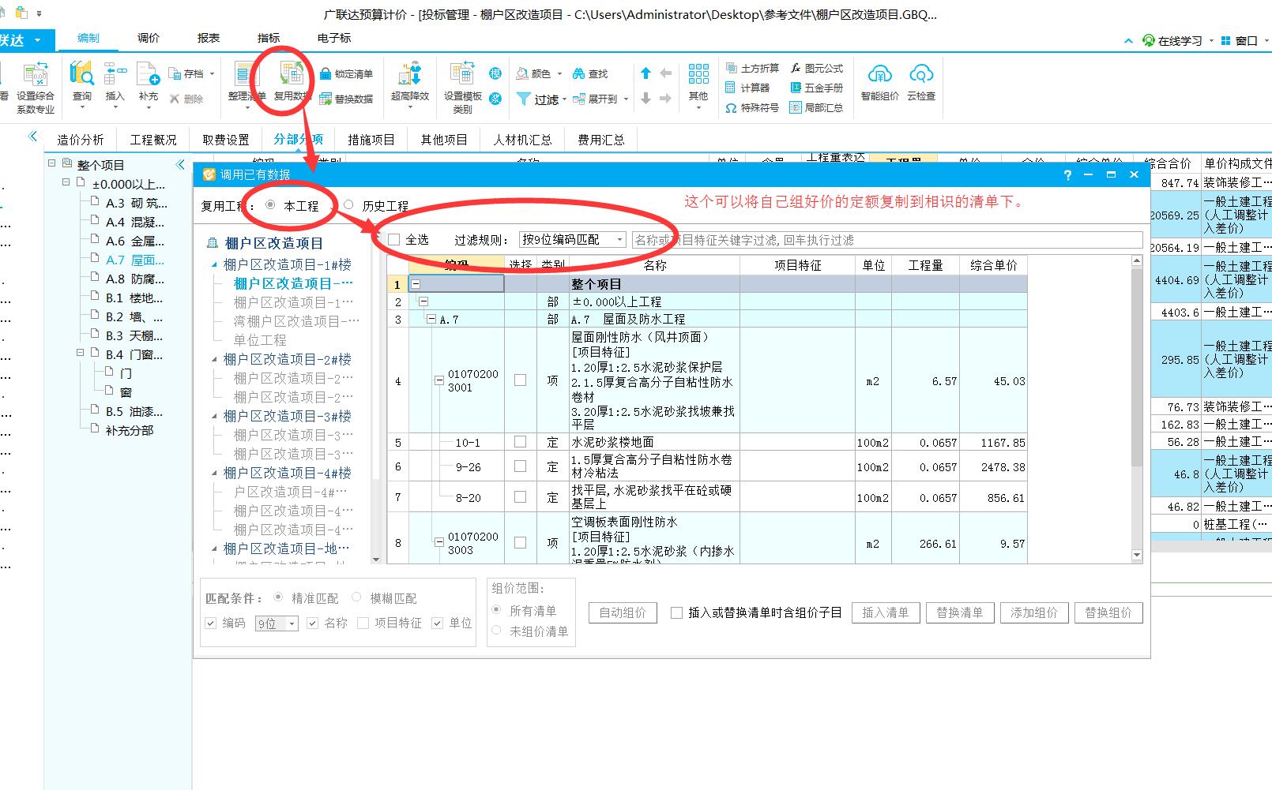Select 补充分部 in the left tree
The height and width of the screenshot is (790, 1272).
coord(130,430)
